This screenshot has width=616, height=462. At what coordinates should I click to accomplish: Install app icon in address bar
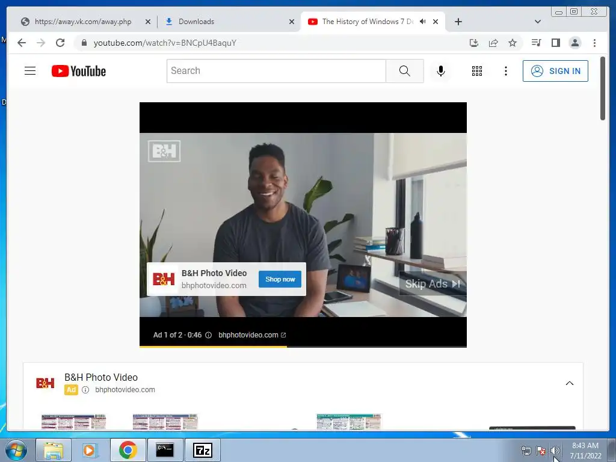(474, 43)
